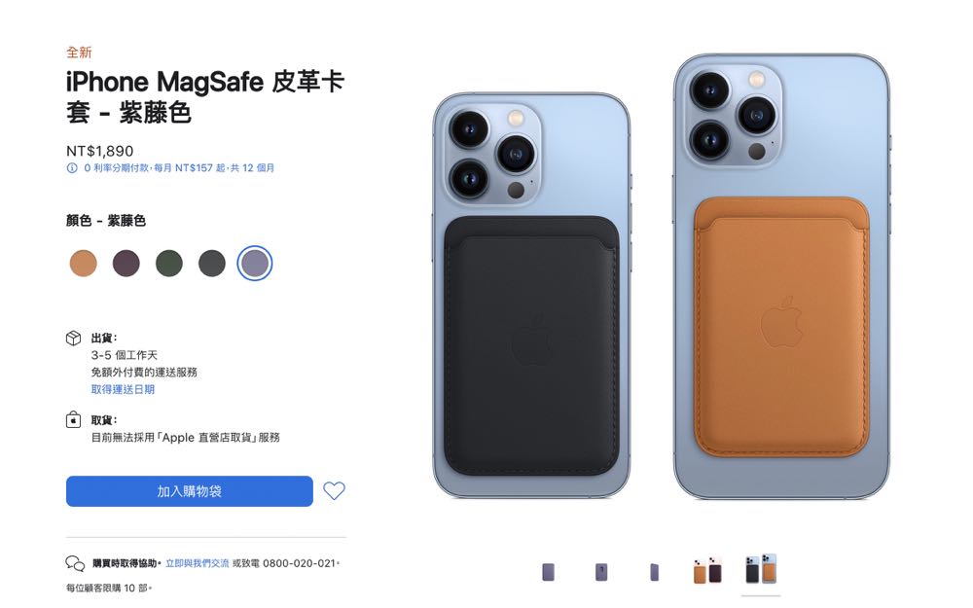Show second wallet thumbnail with card slot
This screenshot has height=608, width=973.
pos(601,571)
